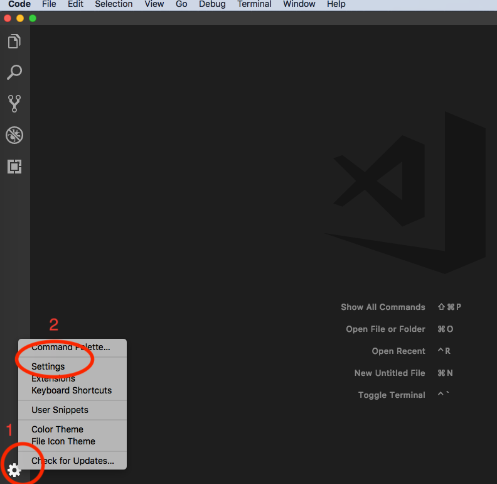
Task: Open the Debug menu in menu bar
Action: (x=212, y=4)
